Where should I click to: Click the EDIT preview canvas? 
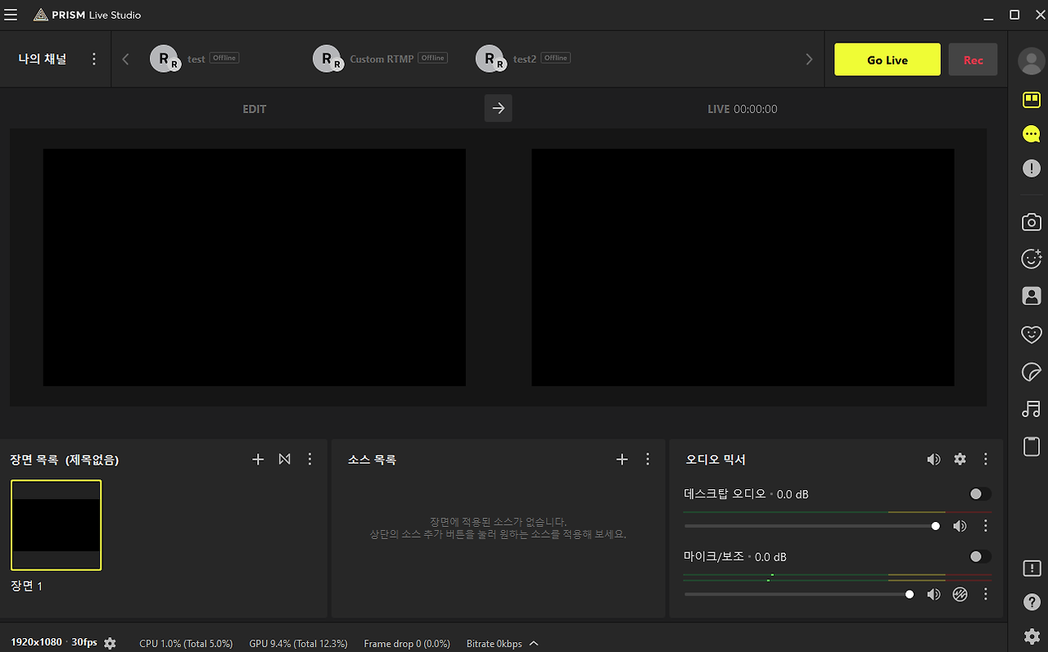pos(255,268)
